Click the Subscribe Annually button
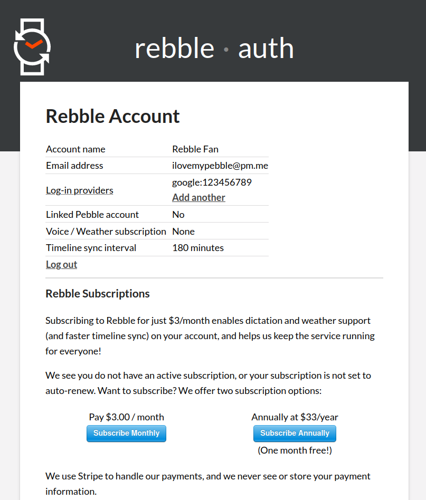The image size is (426, 500). 295,434
